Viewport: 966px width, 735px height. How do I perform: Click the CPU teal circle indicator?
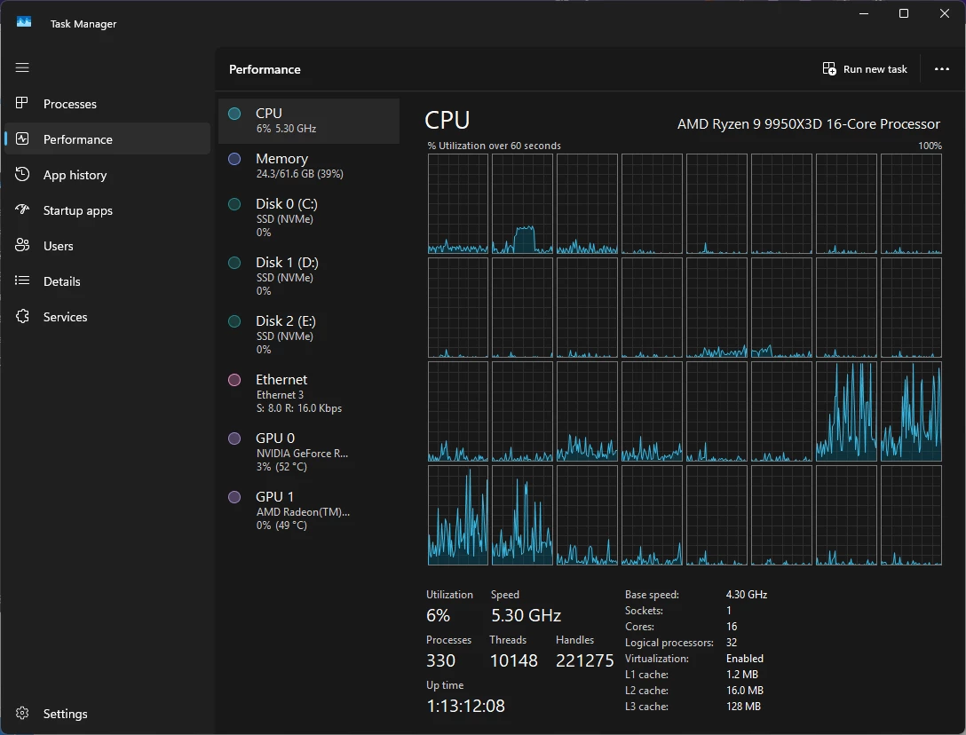pos(234,114)
